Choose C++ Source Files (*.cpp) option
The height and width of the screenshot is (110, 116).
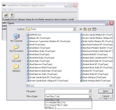pos(68,105)
